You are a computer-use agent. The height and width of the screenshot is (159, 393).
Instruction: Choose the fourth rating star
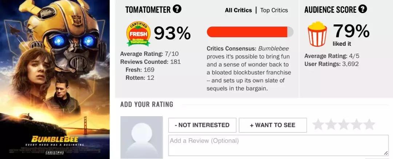coord(357,125)
